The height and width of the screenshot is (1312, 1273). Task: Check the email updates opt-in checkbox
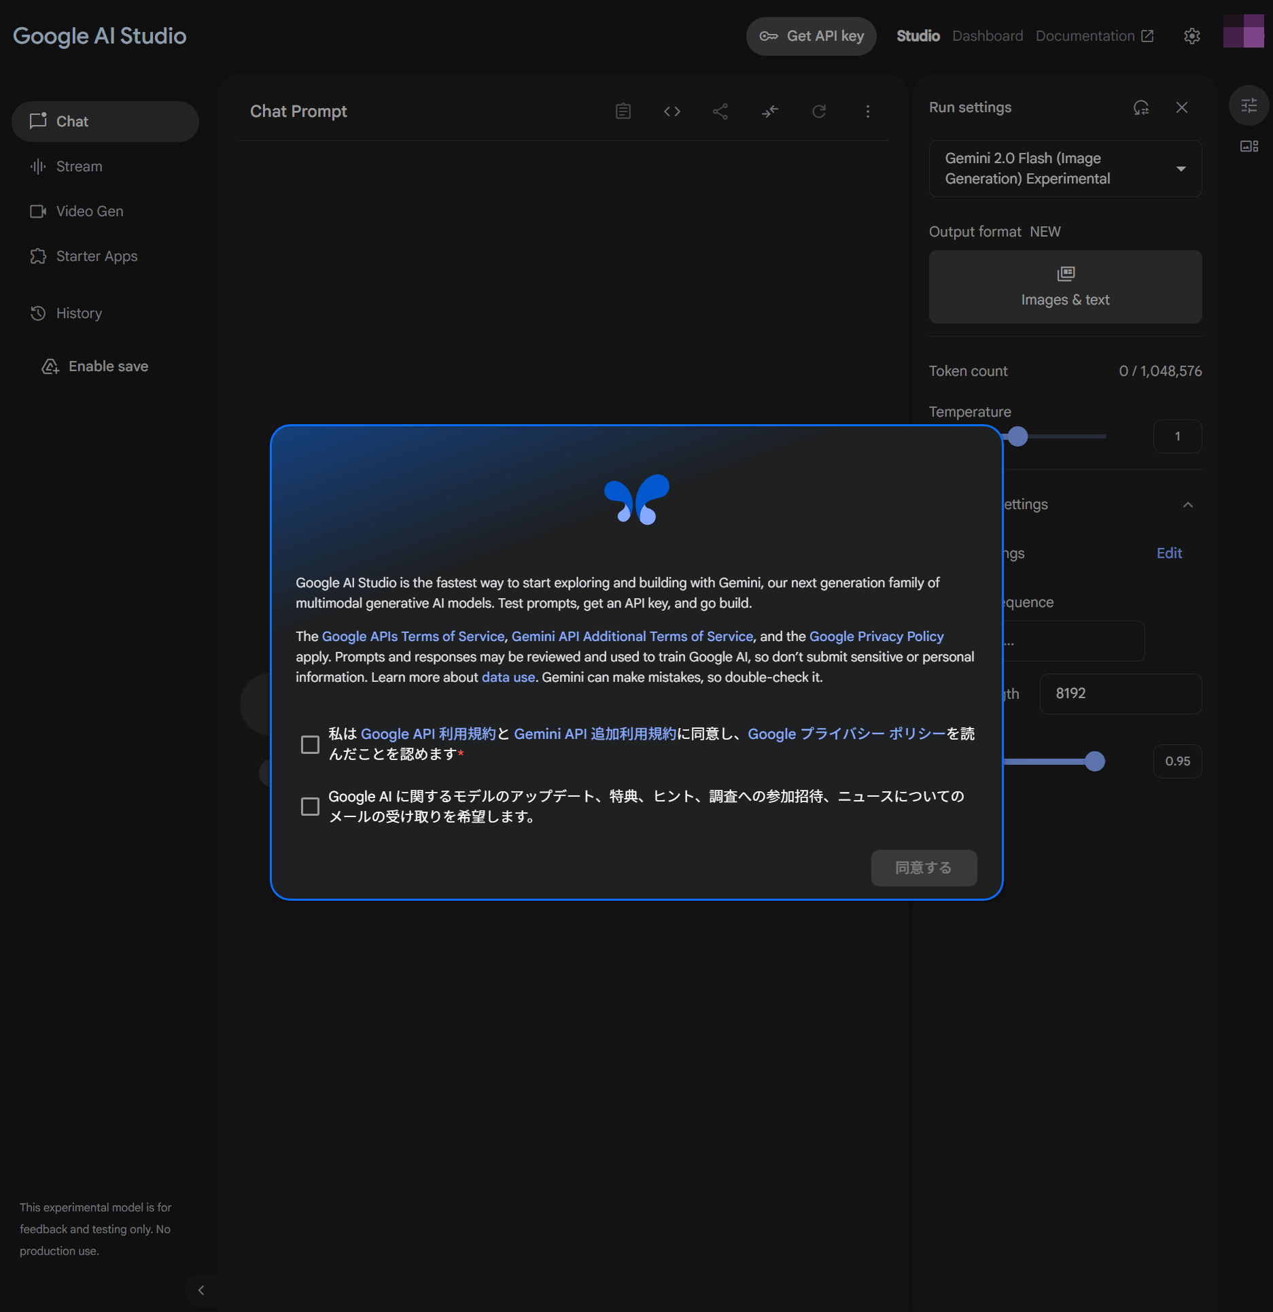[x=310, y=807]
